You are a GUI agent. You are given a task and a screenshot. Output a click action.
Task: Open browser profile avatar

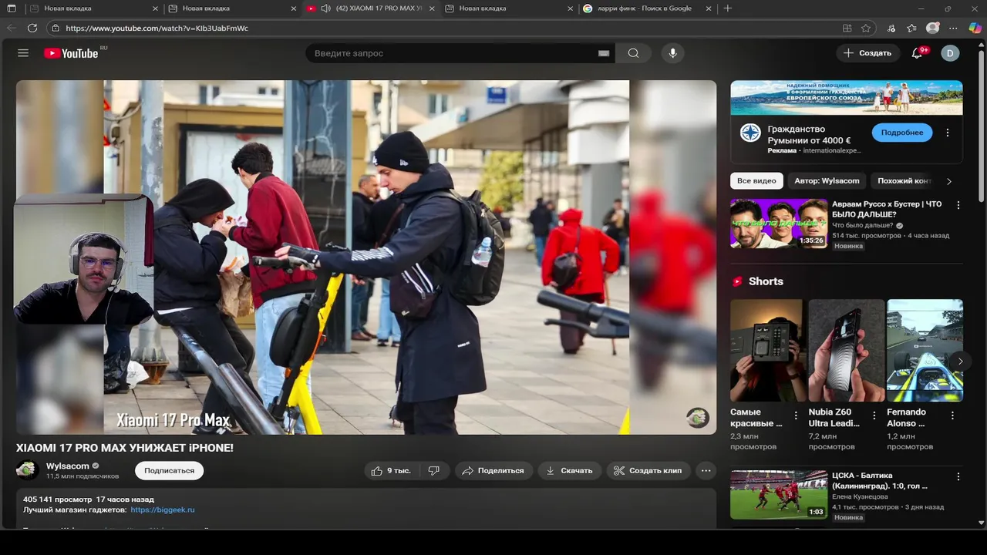(x=932, y=28)
